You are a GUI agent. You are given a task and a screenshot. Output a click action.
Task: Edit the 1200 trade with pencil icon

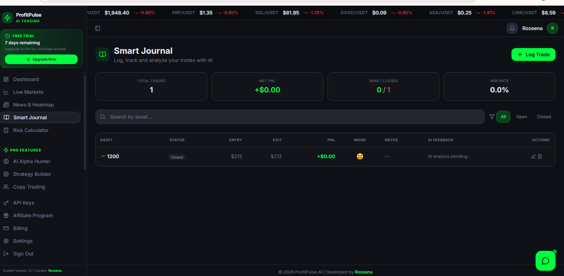(x=533, y=156)
